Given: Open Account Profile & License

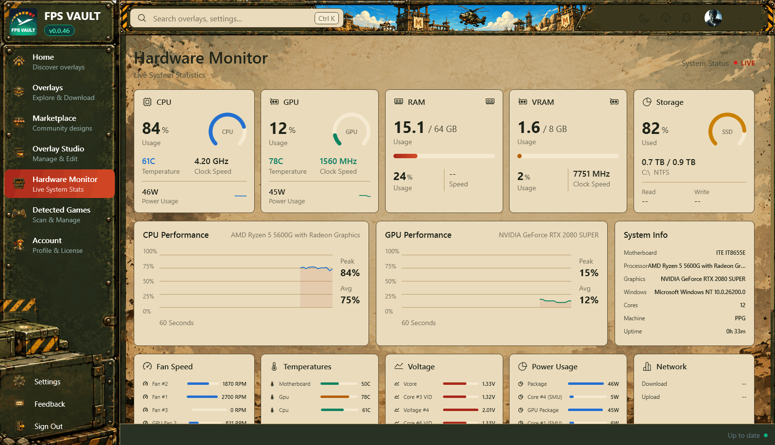Looking at the screenshot, I should [x=59, y=245].
